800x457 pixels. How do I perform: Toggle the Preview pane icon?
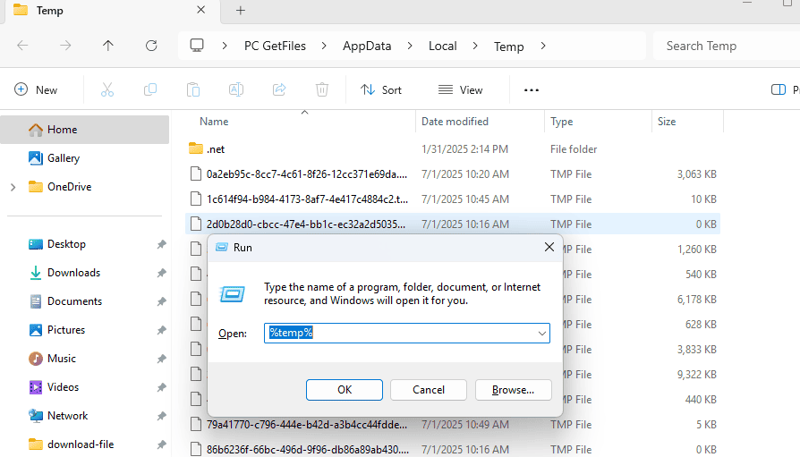tap(778, 89)
